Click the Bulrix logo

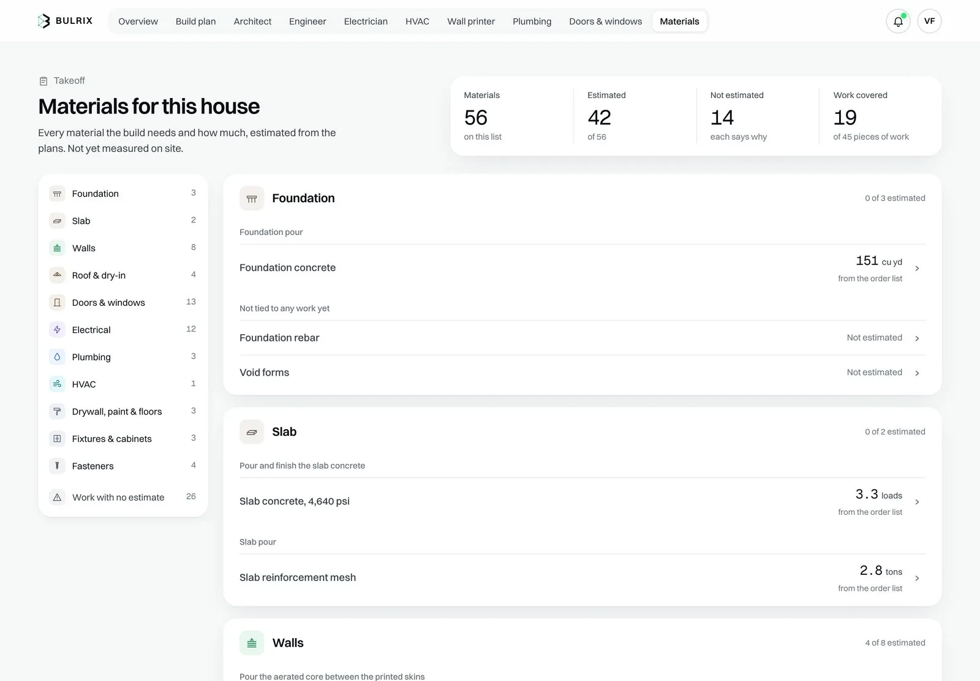click(x=65, y=21)
